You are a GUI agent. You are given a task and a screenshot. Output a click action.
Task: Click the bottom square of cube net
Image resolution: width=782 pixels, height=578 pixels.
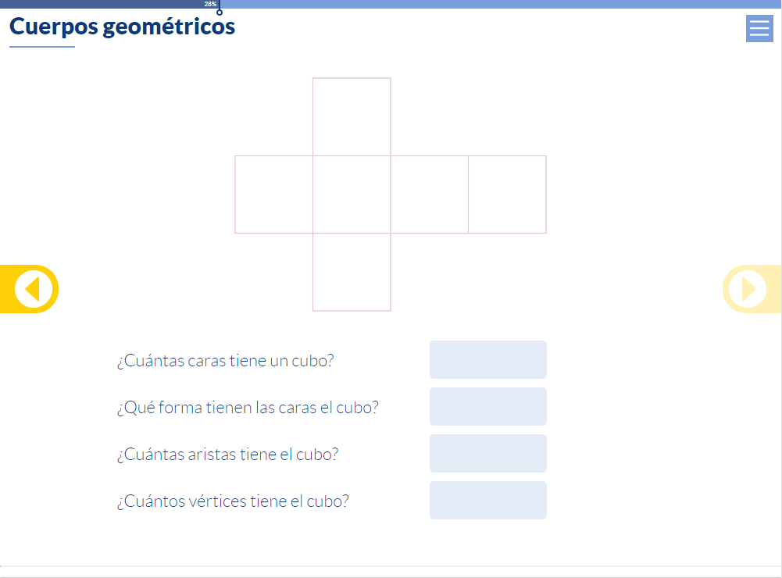coord(352,272)
